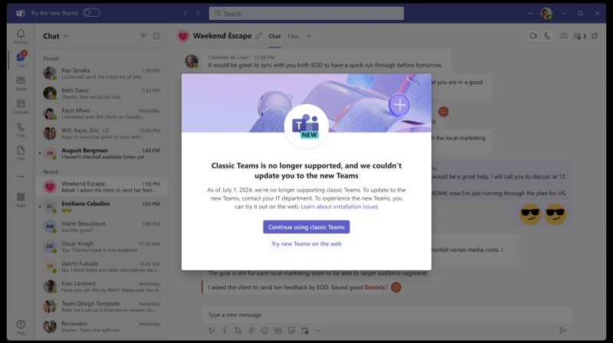613x343 pixels.
Task: Open the Kian Lambert chat
Action: coord(101,286)
